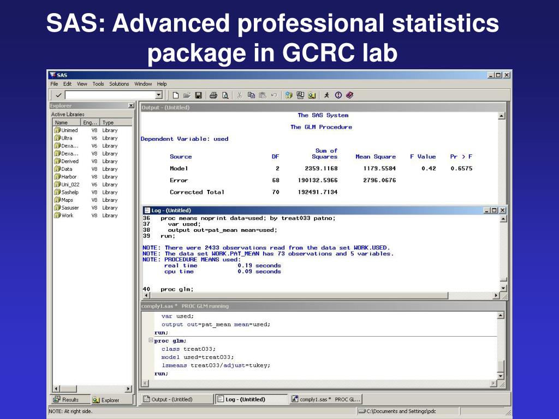Click the command checkmark icon
The height and width of the screenshot is (419, 559).
tap(58, 95)
